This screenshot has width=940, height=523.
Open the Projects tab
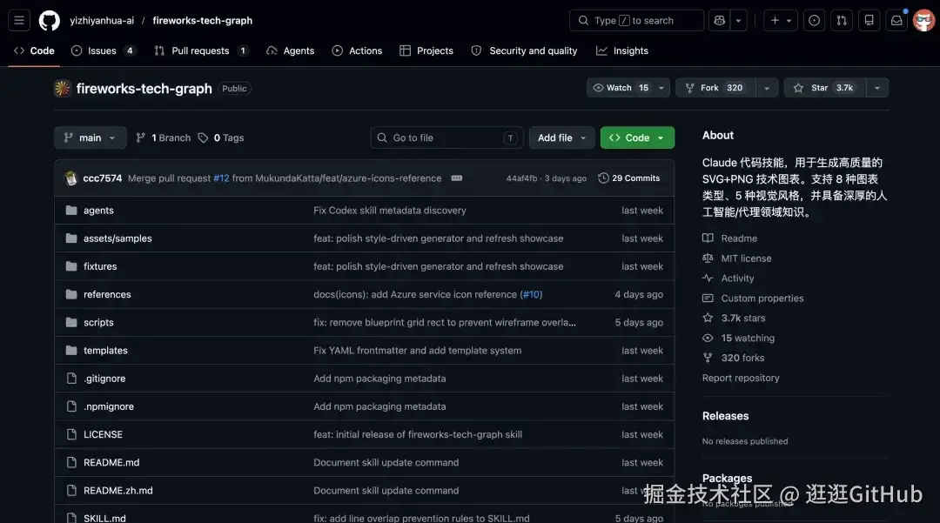tap(426, 51)
